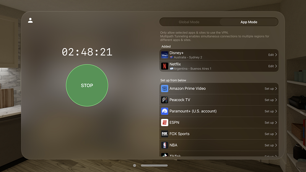Click the Disney+ name label
The image size is (306, 172).
point(176,53)
